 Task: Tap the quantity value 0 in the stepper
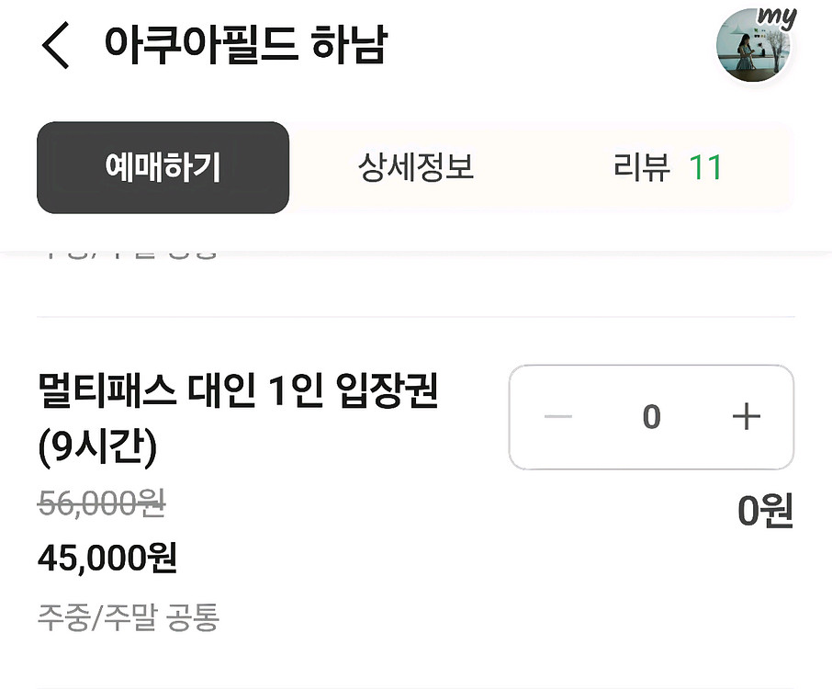[x=652, y=417]
